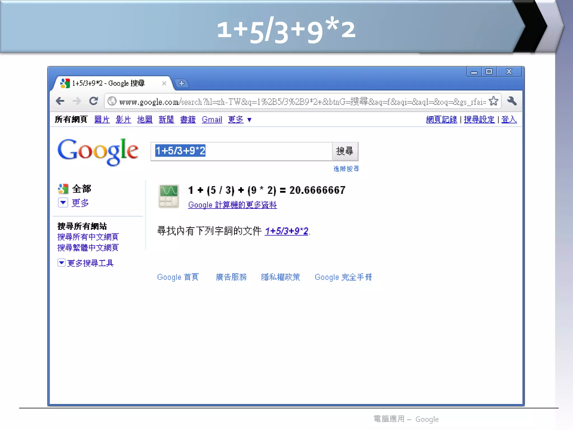Select the 1+5/3+9*2 - Google 搜尋 tab
The height and width of the screenshot is (430, 573).
click(x=112, y=83)
